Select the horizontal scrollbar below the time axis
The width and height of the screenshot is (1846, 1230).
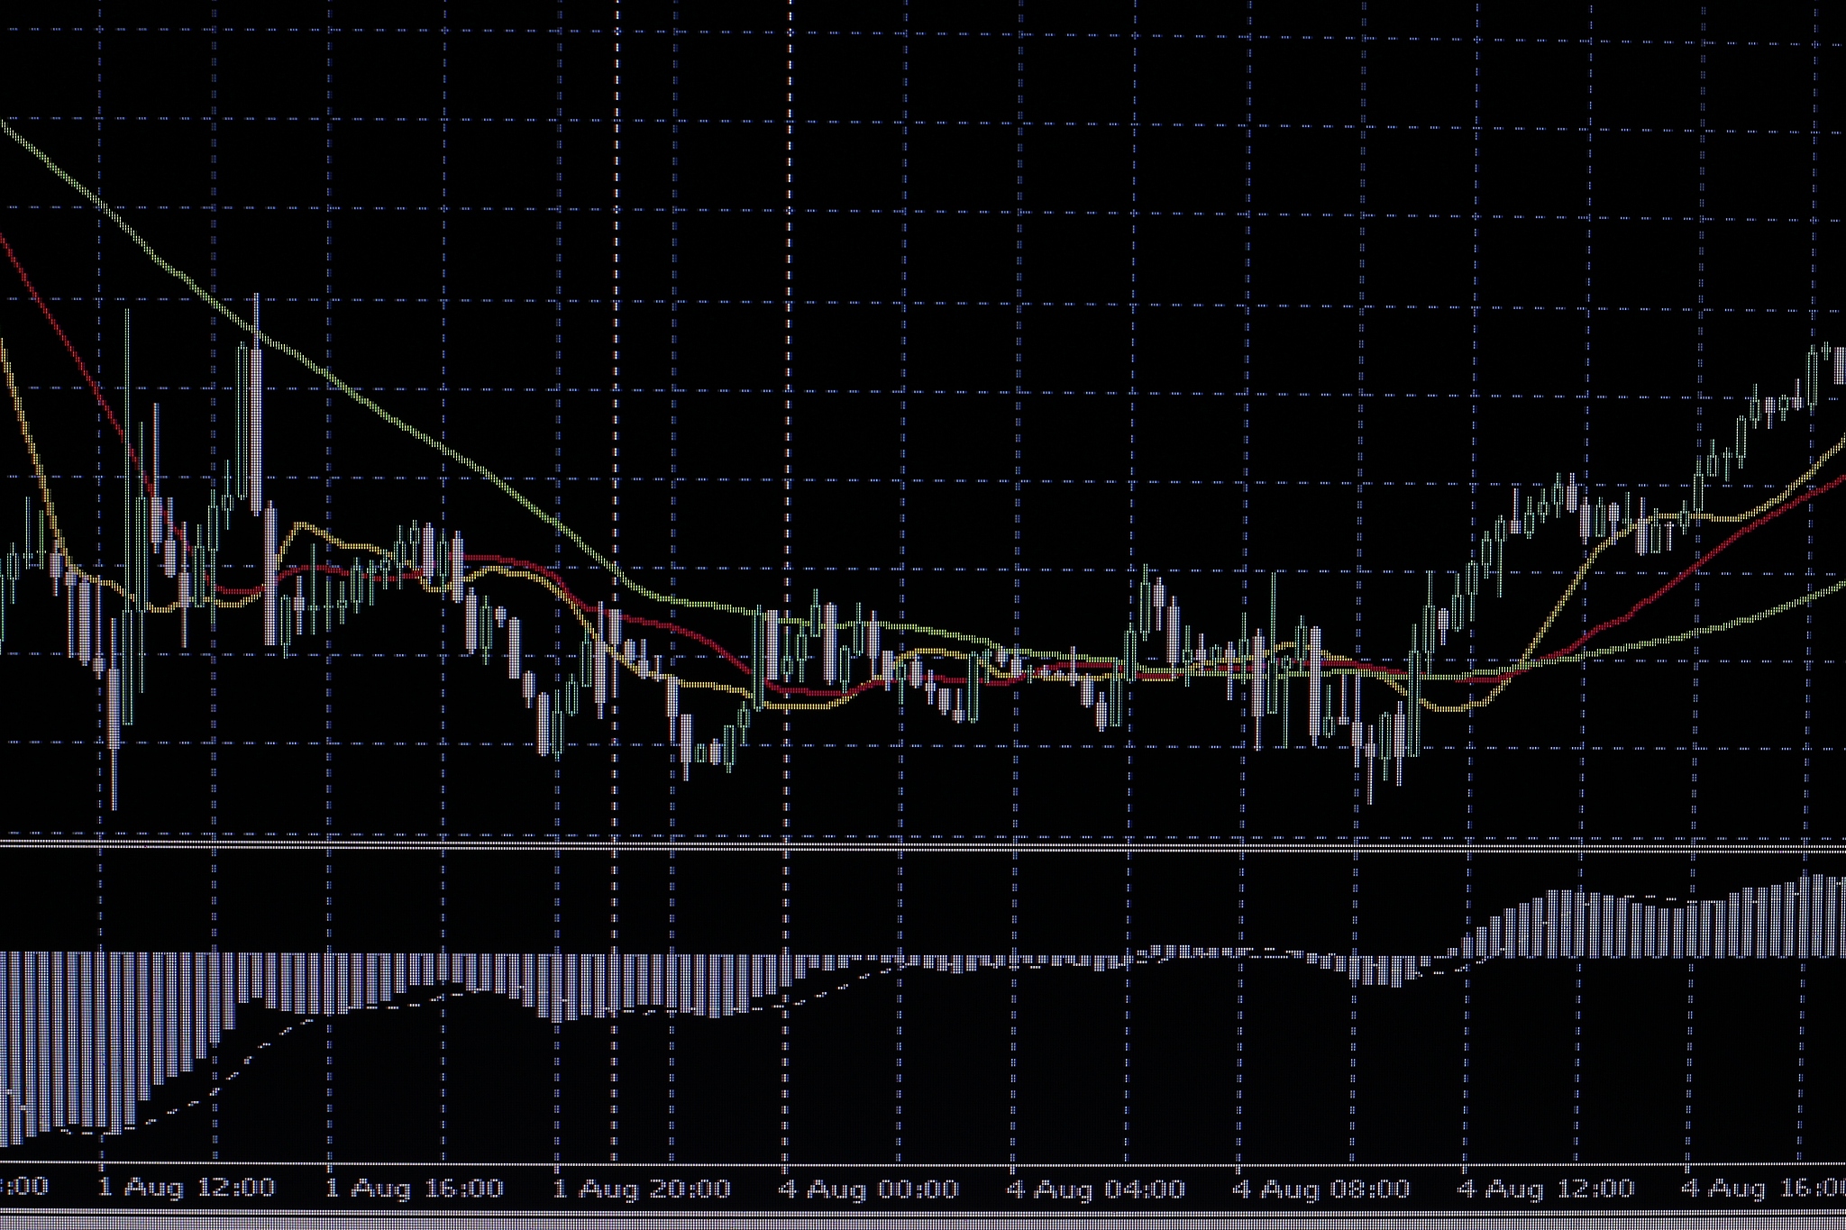click(923, 1221)
